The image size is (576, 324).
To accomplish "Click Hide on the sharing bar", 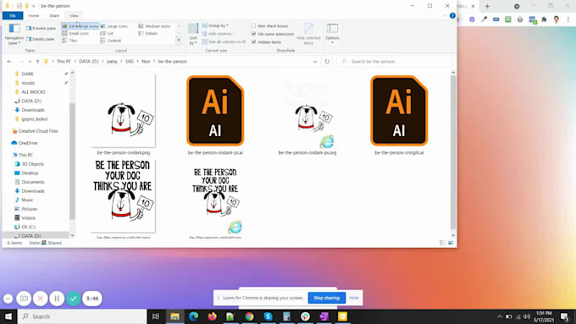I will click(354, 298).
